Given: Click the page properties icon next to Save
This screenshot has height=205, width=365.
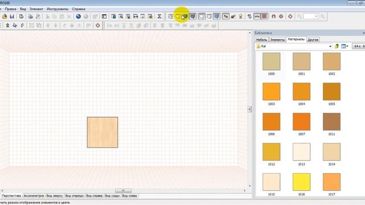Looking at the screenshot, I should [x=21, y=17].
